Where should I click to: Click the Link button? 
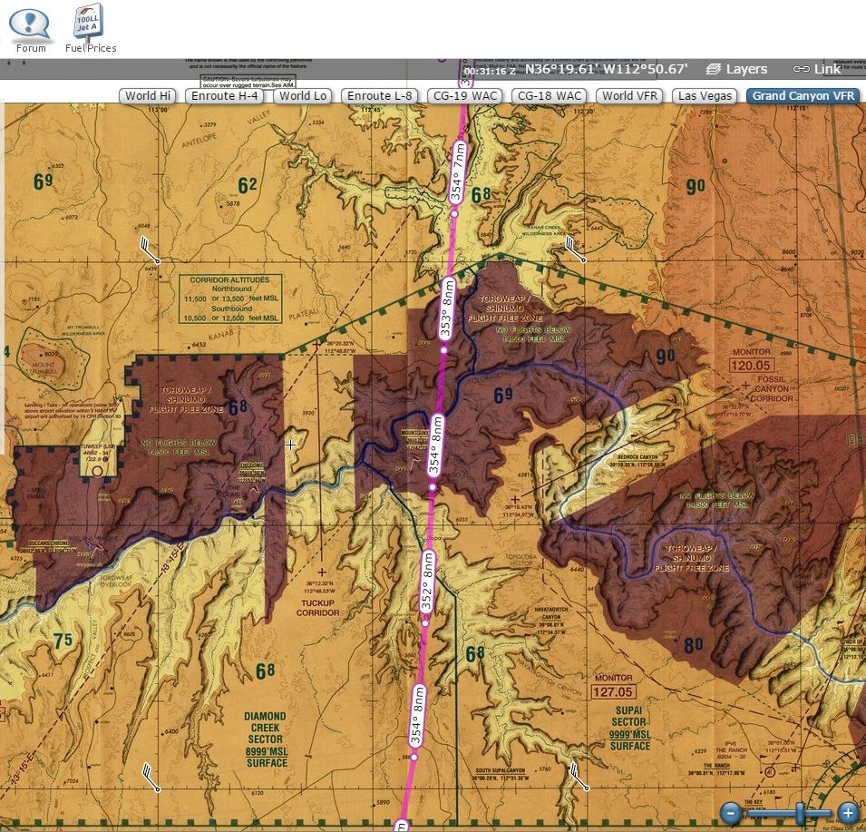click(x=817, y=69)
